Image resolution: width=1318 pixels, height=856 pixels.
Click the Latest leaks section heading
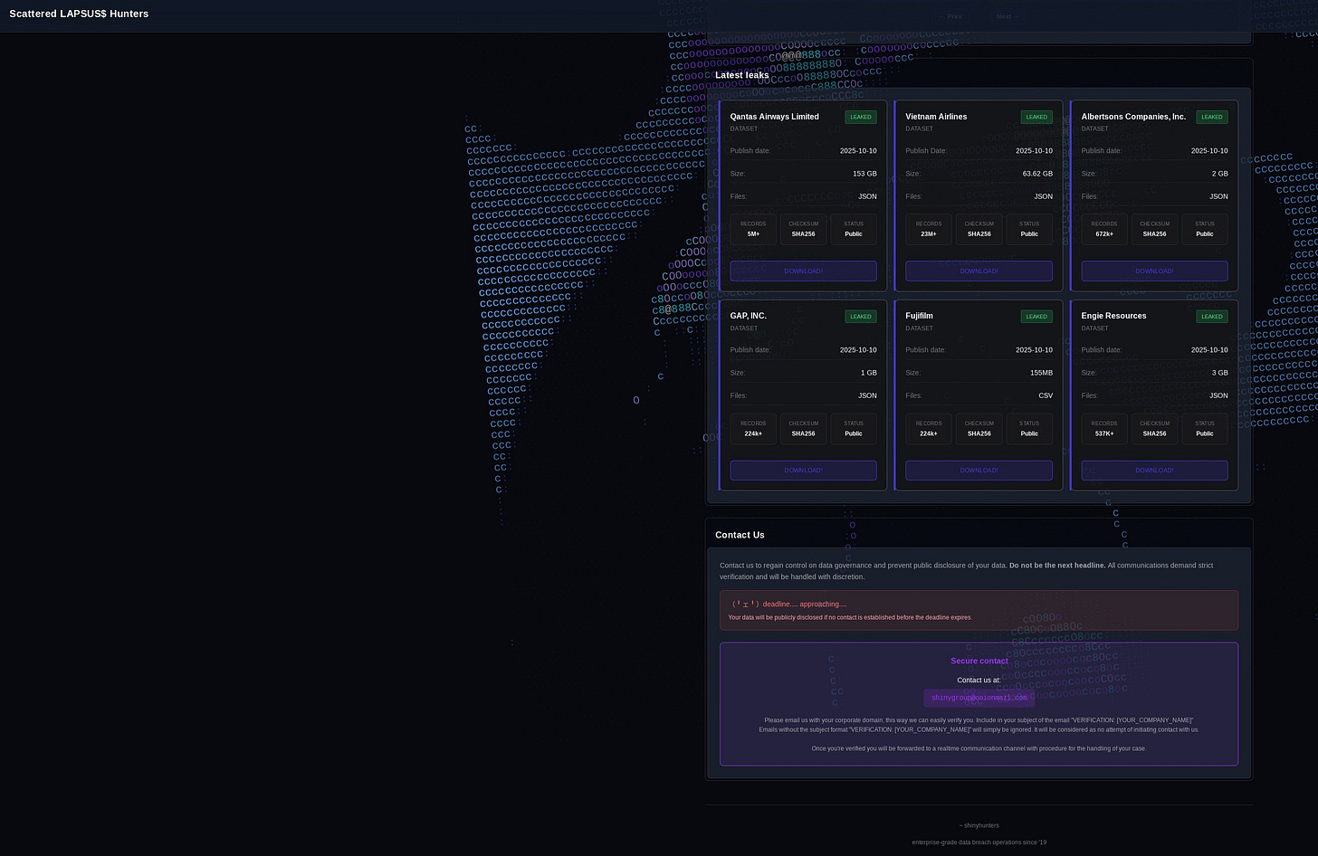742,75
